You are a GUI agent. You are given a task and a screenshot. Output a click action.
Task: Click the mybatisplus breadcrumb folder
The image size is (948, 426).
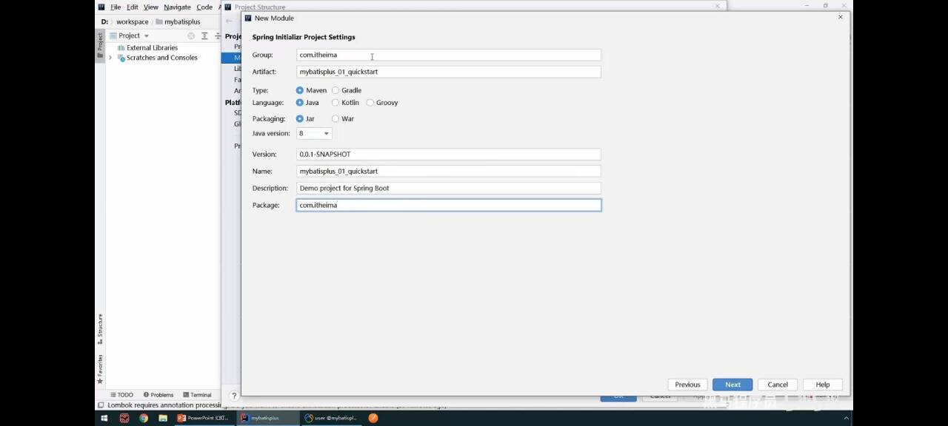(178, 21)
